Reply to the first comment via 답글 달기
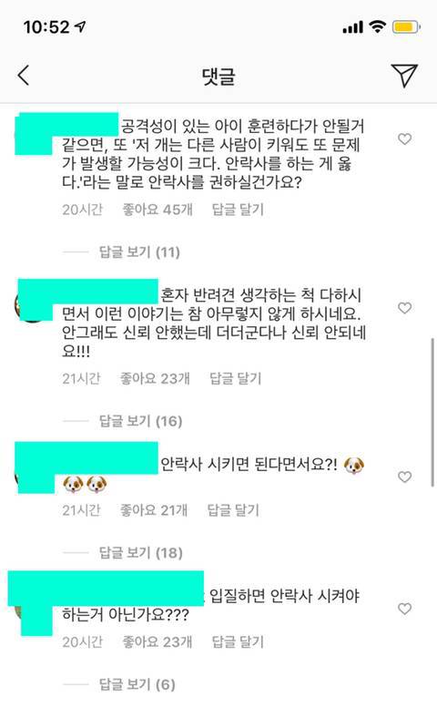This screenshot has width=437, height=718. 238,210
